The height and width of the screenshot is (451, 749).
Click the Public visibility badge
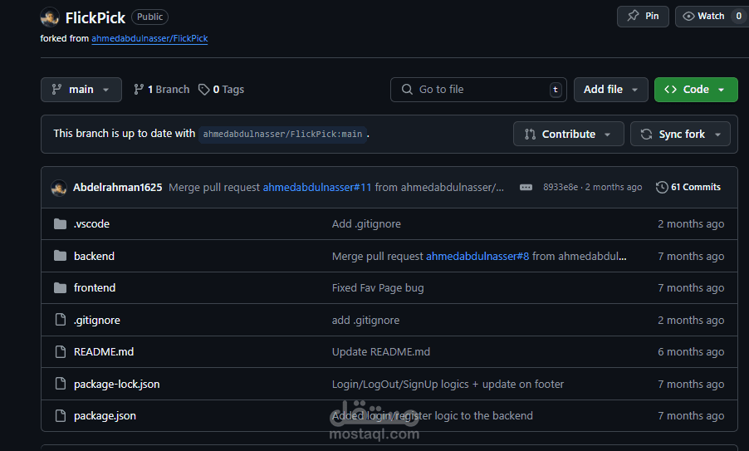(149, 17)
